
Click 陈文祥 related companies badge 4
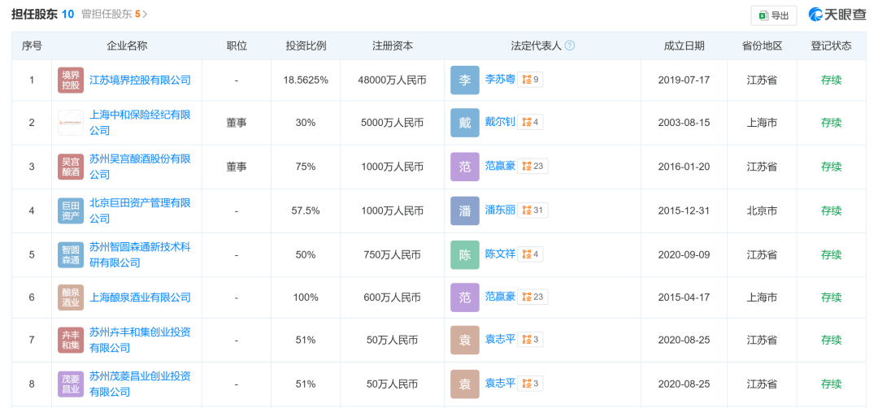(530, 254)
